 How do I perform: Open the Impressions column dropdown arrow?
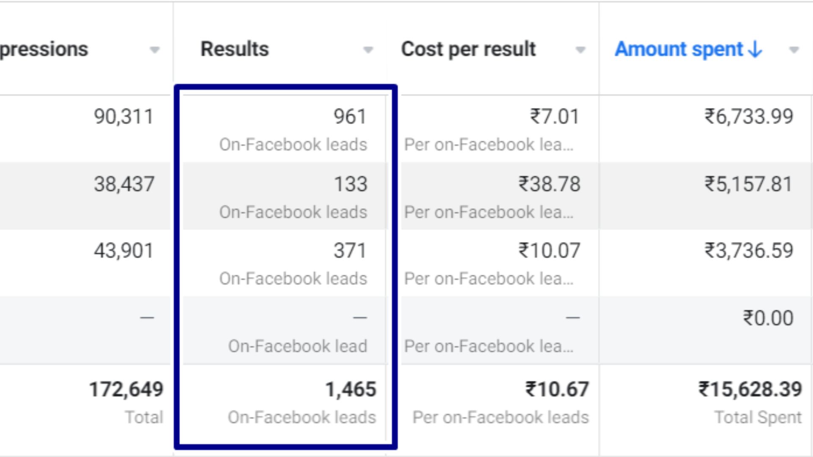pos(155,50)
